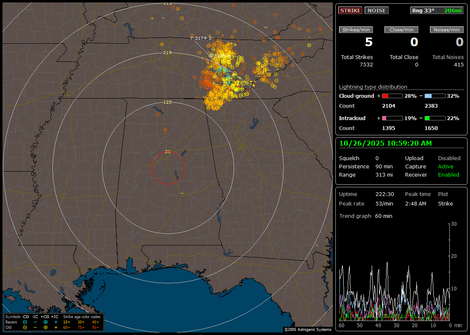This screenshot has height=335, width=470.
Task: Click the negative intracloud green percentage bar
Action: 434,118
